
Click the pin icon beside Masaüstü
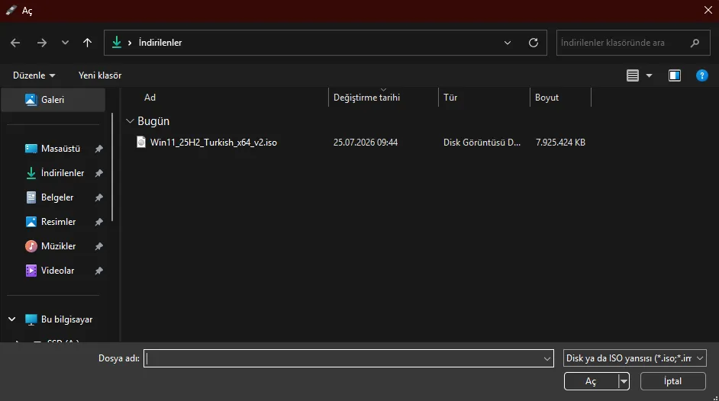click(98, 149)
